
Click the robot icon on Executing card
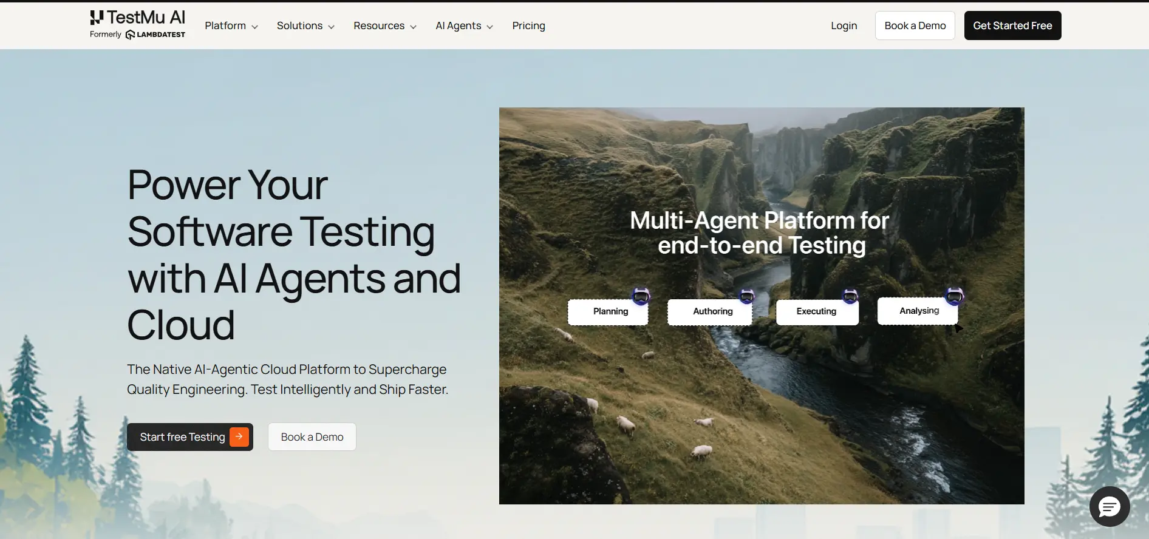tap(850, 296)
